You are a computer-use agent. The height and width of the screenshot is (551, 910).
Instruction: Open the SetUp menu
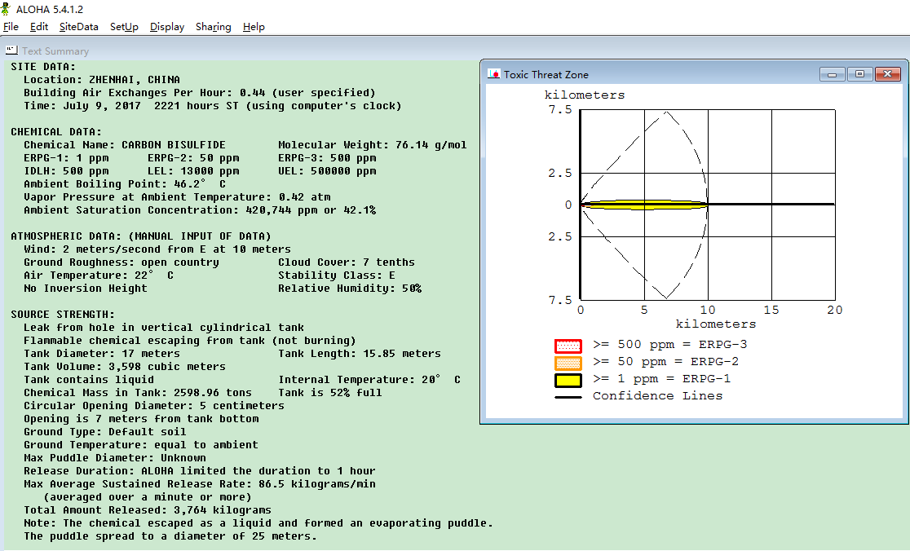pyautogui.click(x=124, y=27)
